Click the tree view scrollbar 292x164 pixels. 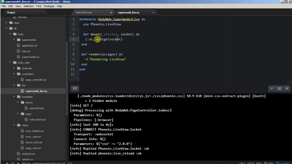pos(67,78)
